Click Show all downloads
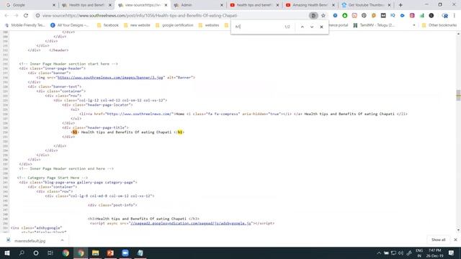 pyautogui.click(x=439, y=240)
